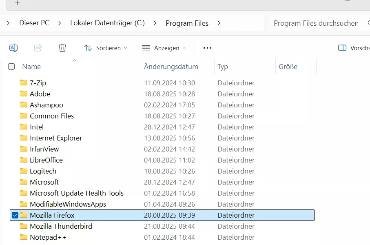The width and height of the screenshot is (370, 245).
Task: Click the Delete trash can icon
Action: [x=62, y=48]
